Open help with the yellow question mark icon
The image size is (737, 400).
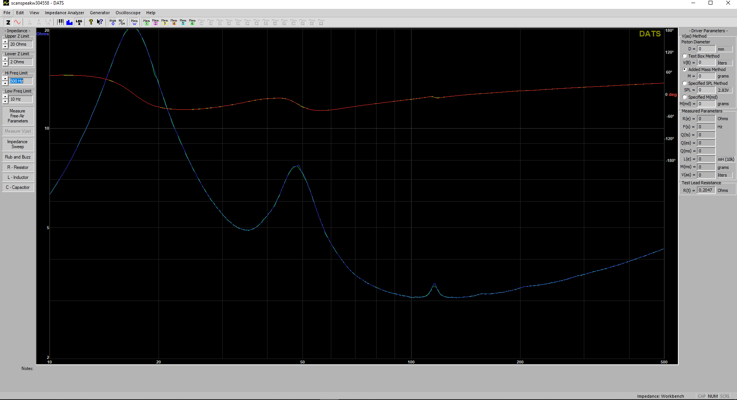point(91,22)
